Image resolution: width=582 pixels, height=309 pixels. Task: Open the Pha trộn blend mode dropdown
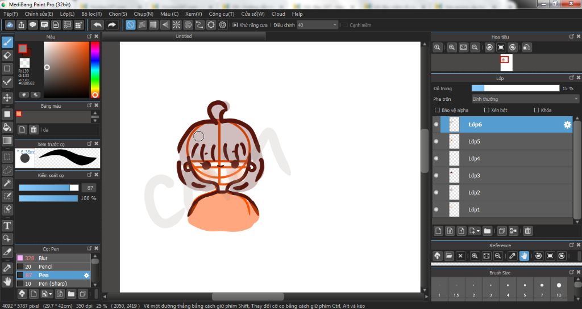coord(525,99)
